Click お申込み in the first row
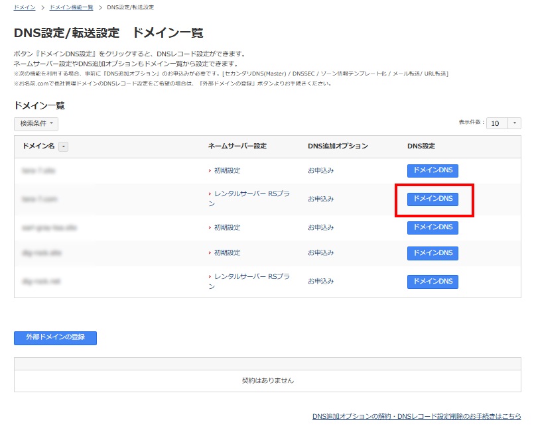Image resolution: width=534 pixels, height=434 pixels. pos(320,170)
